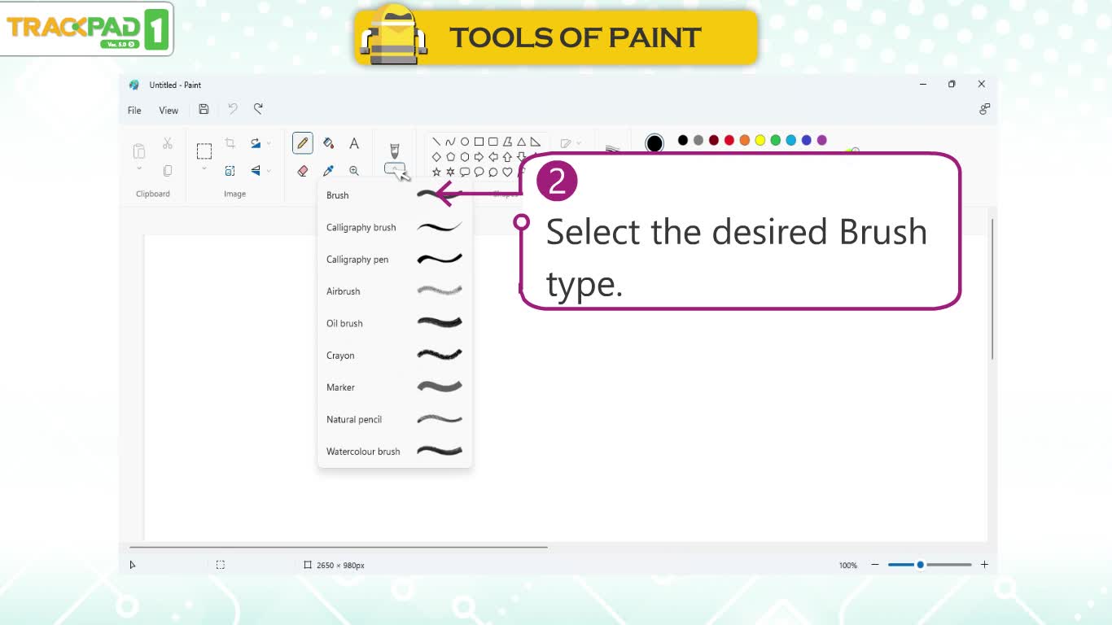Image resolution: width=1112 pixels, height=625 pixels.
Task: Collapse the Brushes dropdown arrow
Action: (395, 168)
